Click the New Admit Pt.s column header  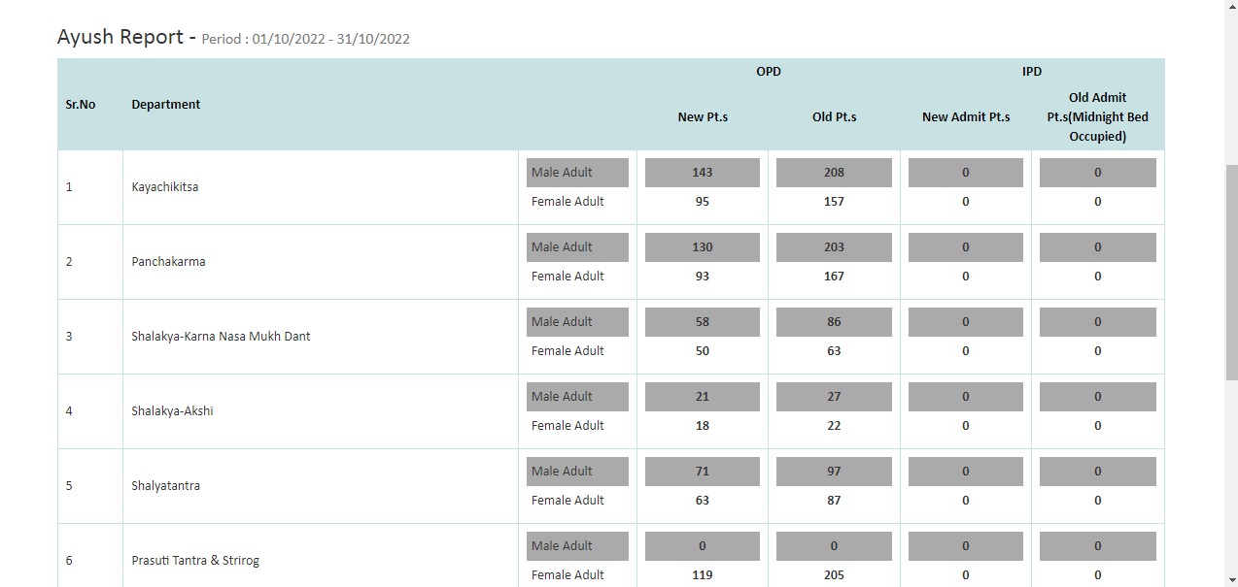(966, 117)
